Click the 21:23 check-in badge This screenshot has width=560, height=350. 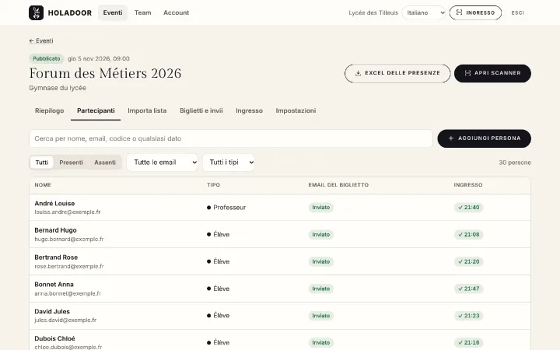click(468, 316)
